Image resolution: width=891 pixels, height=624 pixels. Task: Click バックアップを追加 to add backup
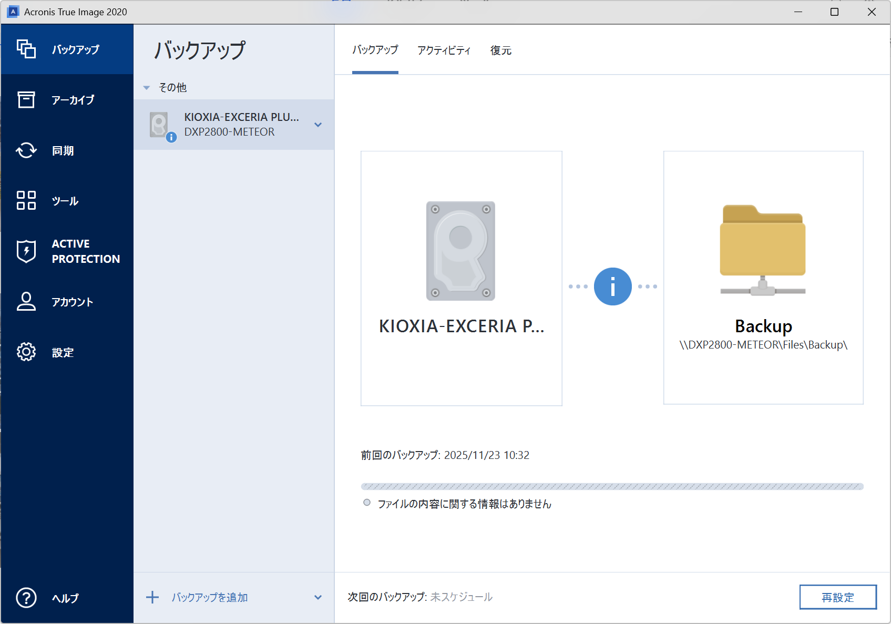pos(209,597)
